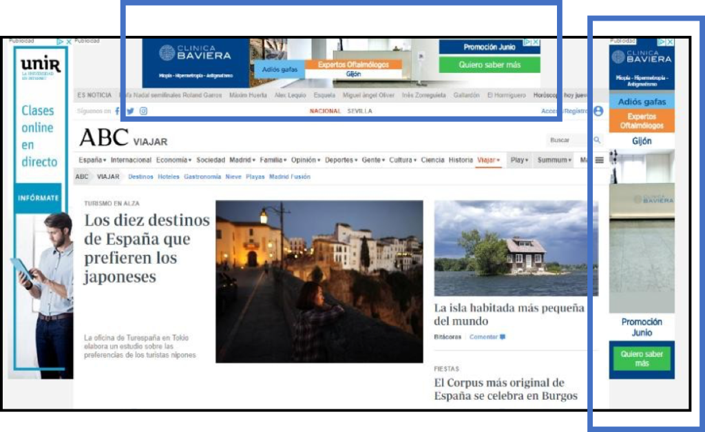The width and height of the screenshot is (705, 432).
Task: Open the tiny island house thumbnail
Action: point(516,248)
